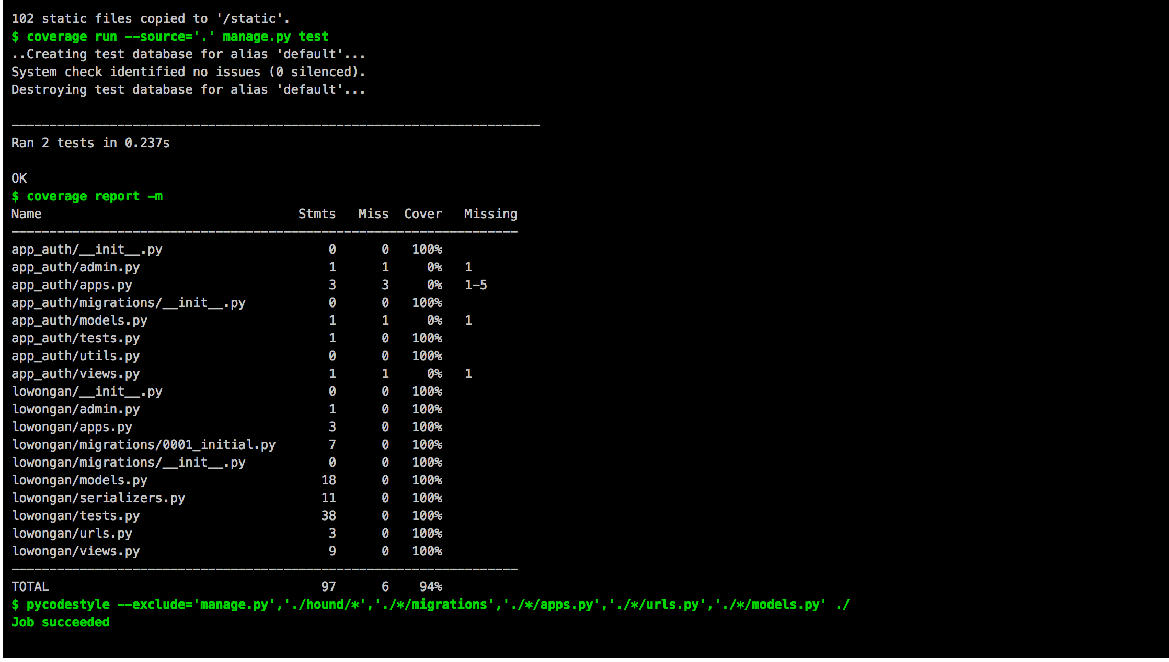Click the TOTAL row label

tap(30, 587)
